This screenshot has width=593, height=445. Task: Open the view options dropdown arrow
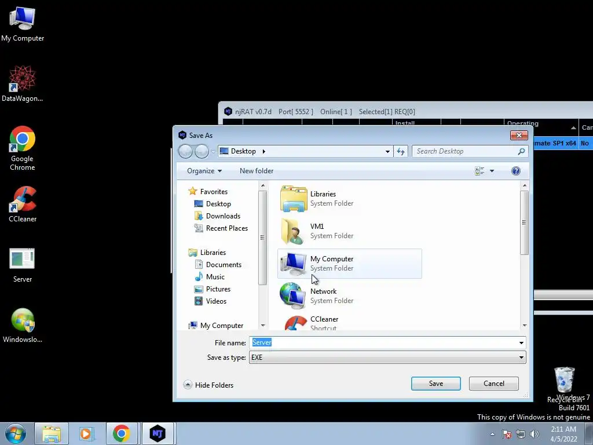click(x=492, y=171)
